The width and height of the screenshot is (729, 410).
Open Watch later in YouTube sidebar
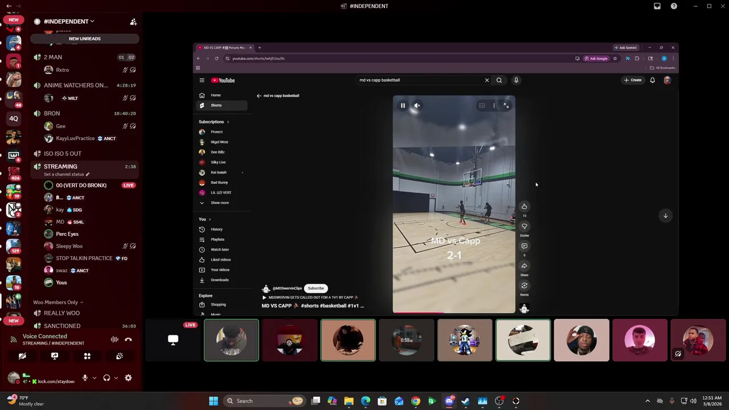[x=222, y=249]
